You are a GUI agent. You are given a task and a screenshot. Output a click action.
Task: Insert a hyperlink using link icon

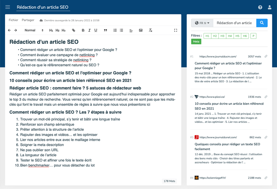[74, 30]
